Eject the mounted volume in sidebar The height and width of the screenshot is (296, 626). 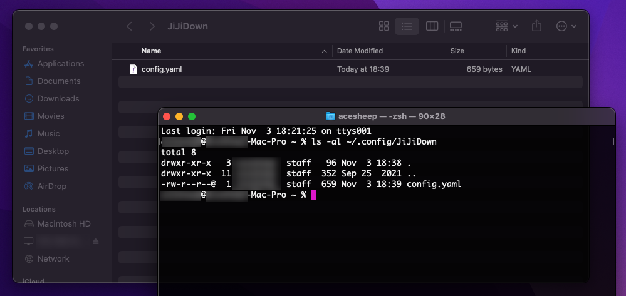click(x=96, y=242)
